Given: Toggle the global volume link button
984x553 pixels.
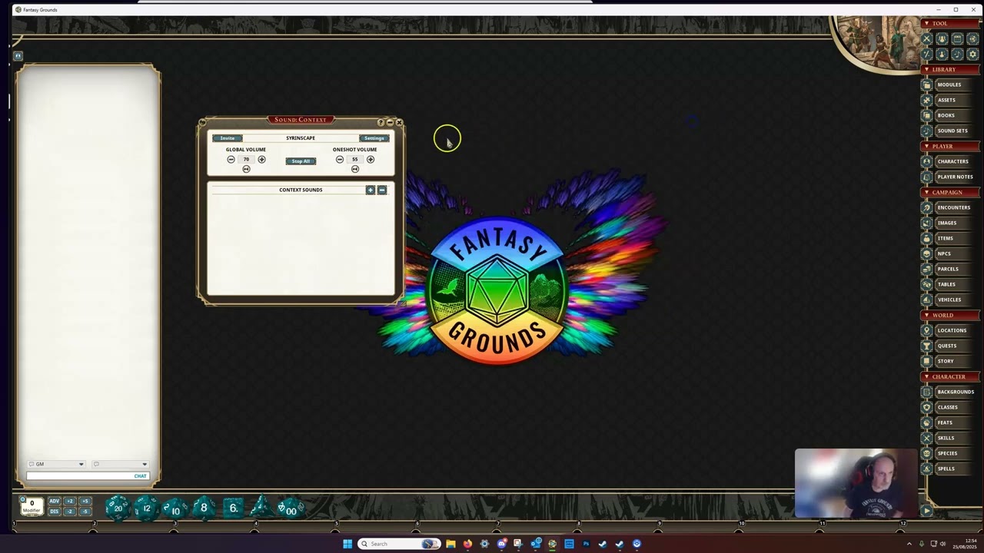Looking at the screenshot, I should click(x=246, y=169).
